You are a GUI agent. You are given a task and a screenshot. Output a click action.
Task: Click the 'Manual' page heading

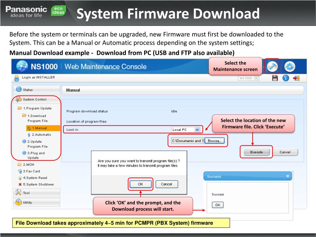pos(73,90)
